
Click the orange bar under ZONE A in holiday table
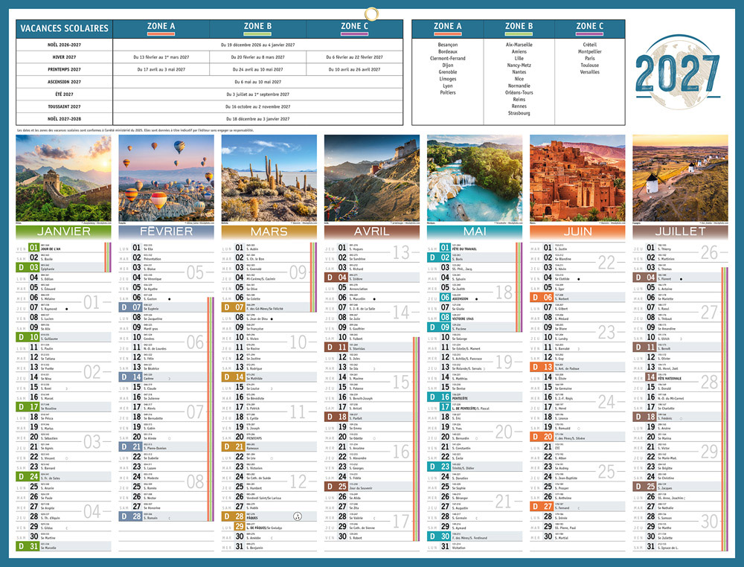(x=161, y=33)
